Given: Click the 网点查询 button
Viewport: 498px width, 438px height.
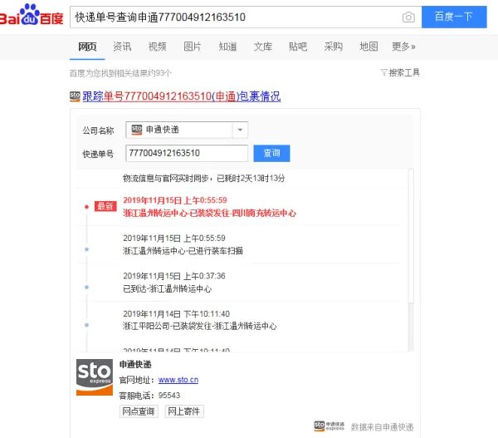Looking at the screenshot, I should [139, 411].
